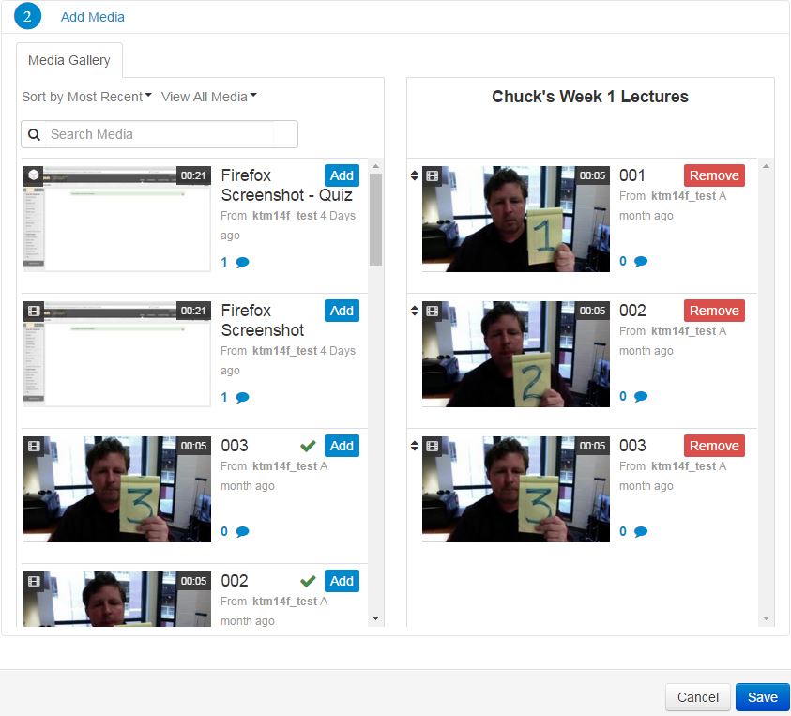Click the film strip icon on playlist video 001
The width and height of the screenshot is (791, 716).
[x=433, y=175]
